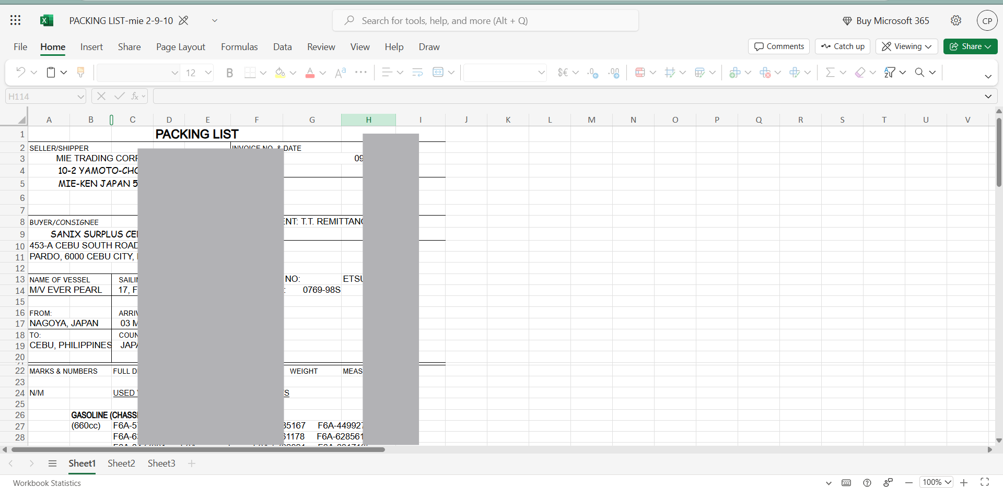Click the font size adjust icon

(x=341, y=73)
